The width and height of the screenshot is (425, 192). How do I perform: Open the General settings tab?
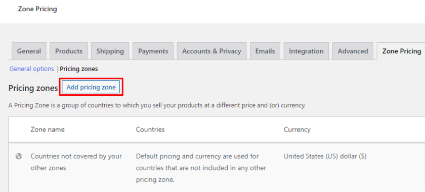click(x=29, y=51)
